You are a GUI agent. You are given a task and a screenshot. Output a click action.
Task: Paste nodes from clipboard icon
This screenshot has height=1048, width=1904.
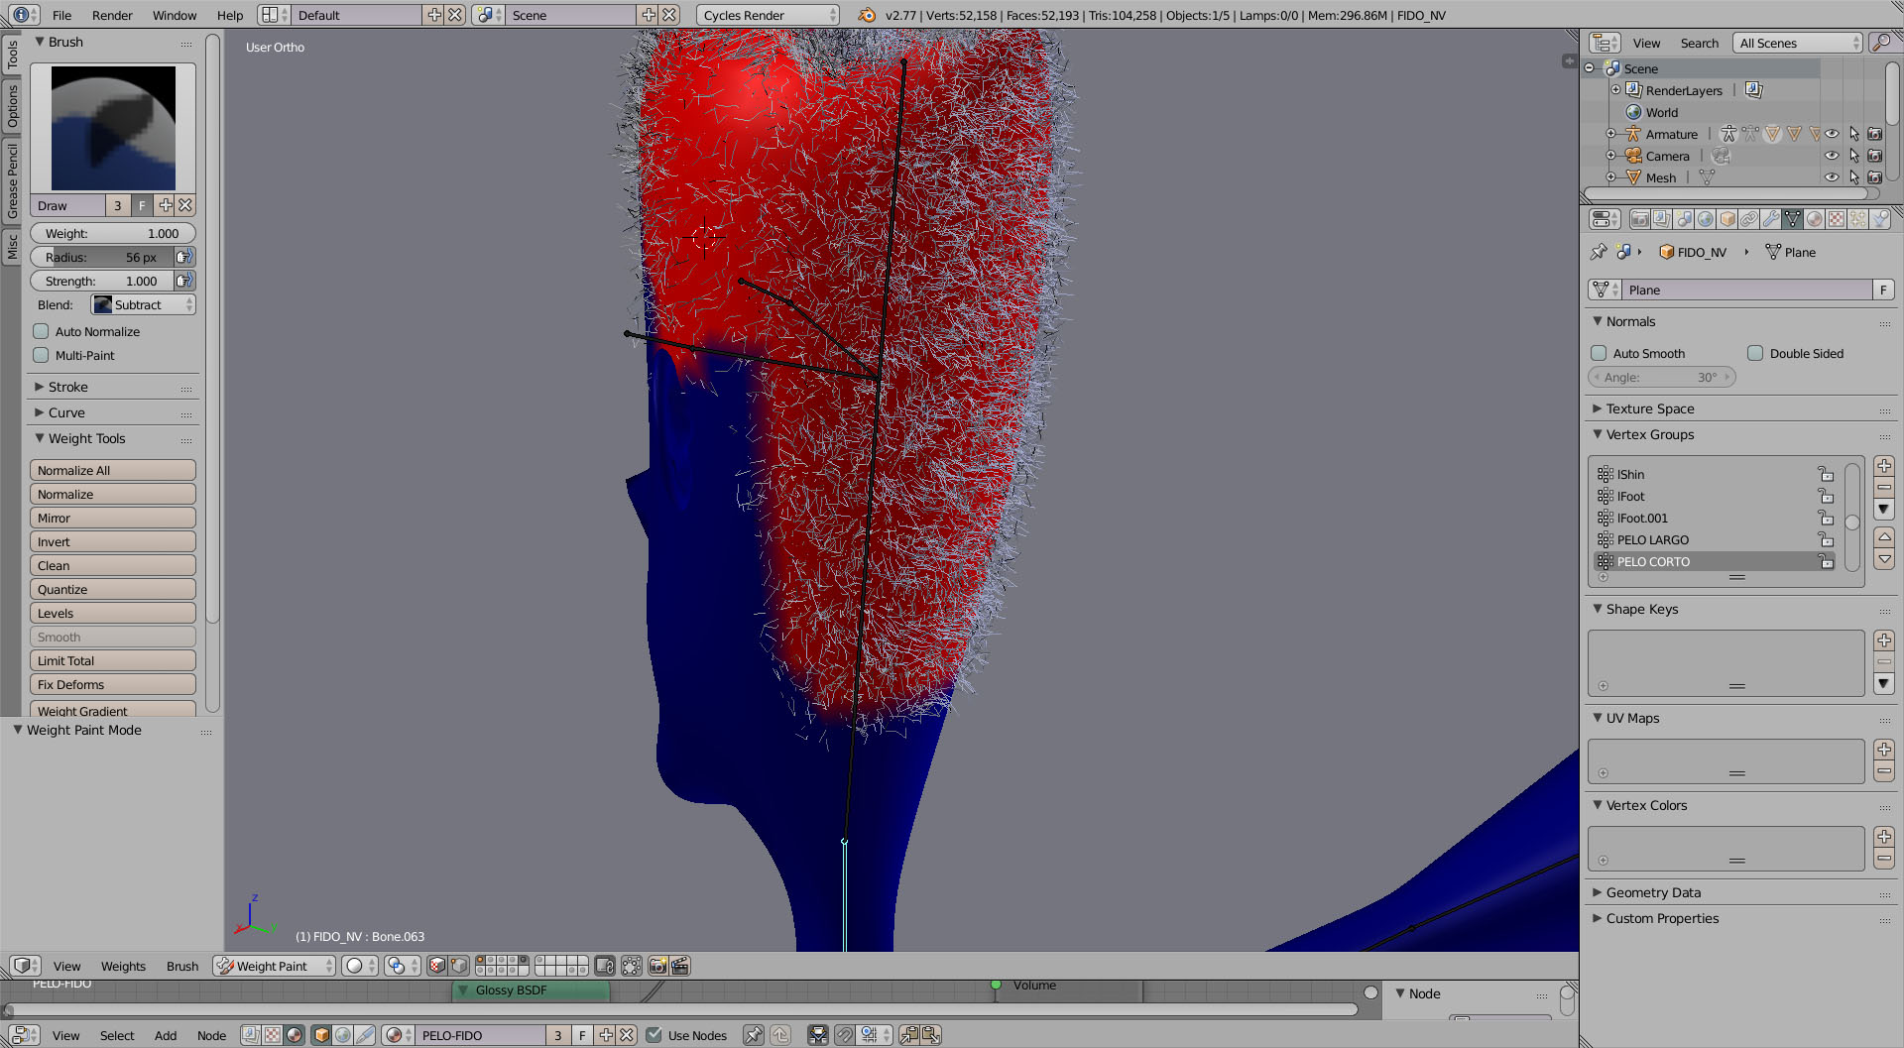click(931, 1035)
